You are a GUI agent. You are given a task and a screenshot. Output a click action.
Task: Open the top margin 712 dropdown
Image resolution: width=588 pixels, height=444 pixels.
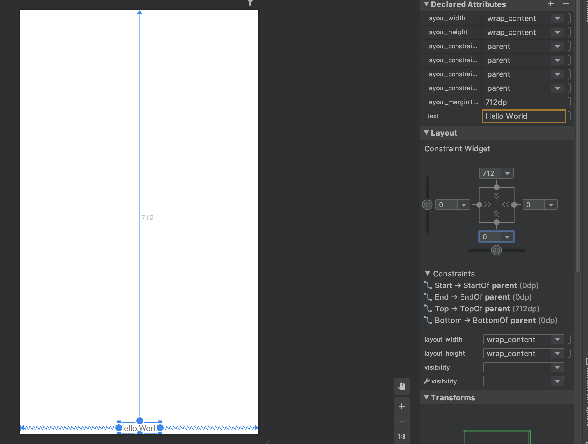point(507,173)
